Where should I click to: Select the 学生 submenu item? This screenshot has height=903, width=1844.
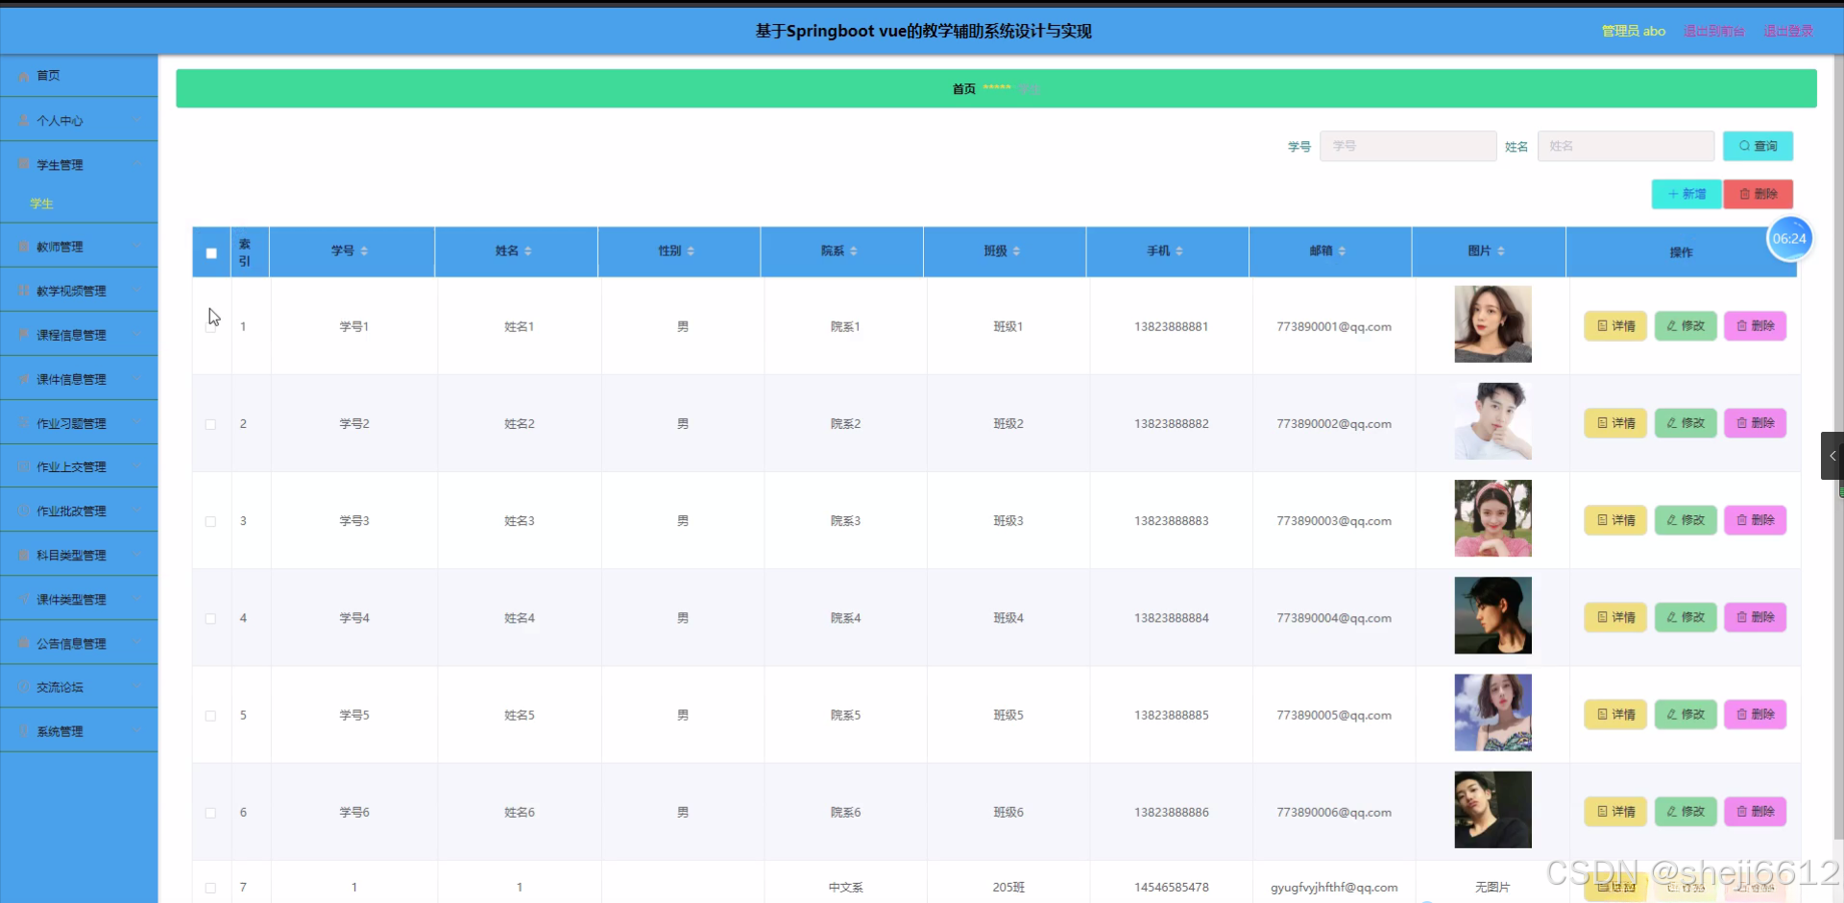42,203
